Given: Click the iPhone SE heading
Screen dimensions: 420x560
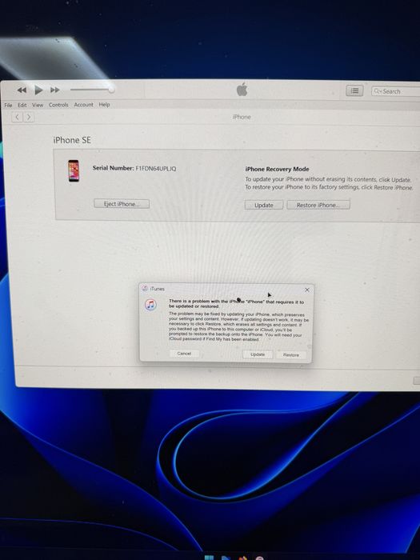Looking at the screenshot, I should [72, 140].
